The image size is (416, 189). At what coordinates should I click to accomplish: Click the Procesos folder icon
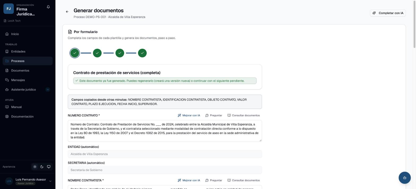click(7, 61)
